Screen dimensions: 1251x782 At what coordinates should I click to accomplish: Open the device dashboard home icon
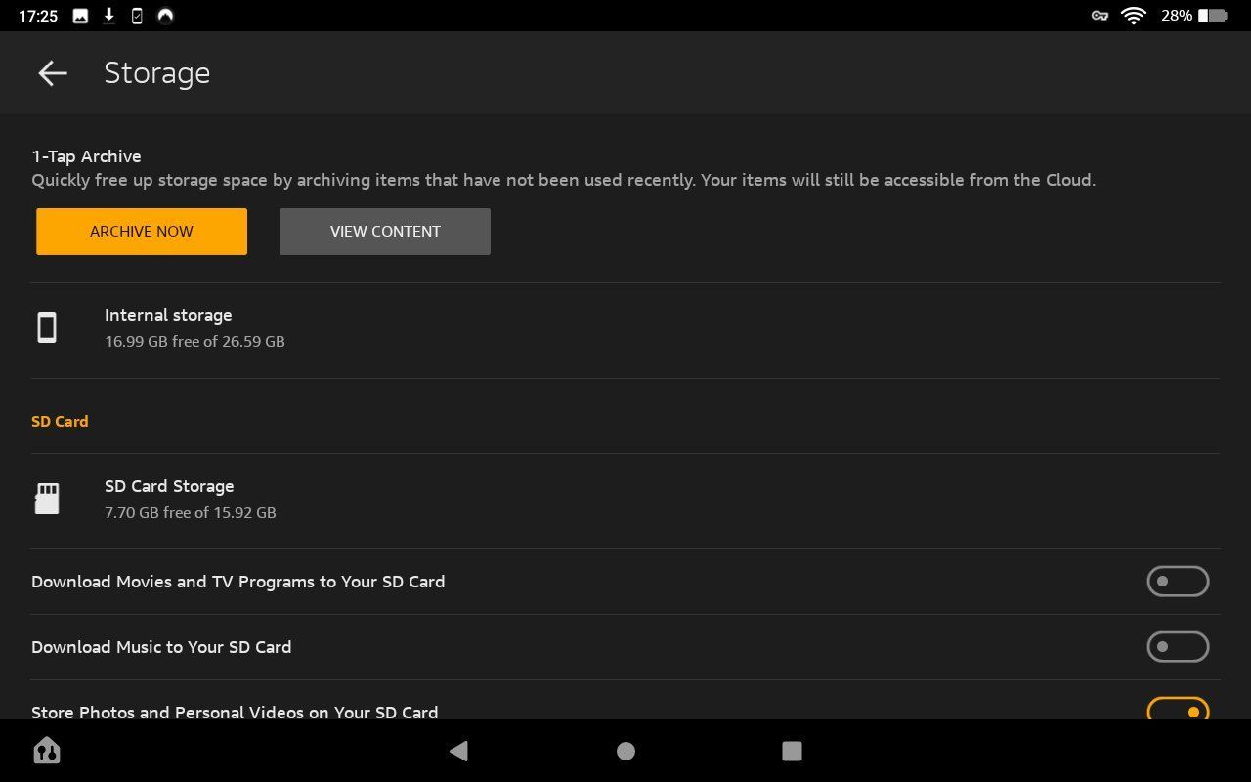coord(47,751)
